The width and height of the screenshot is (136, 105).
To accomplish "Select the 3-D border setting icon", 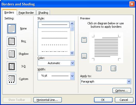I will 12,66.
